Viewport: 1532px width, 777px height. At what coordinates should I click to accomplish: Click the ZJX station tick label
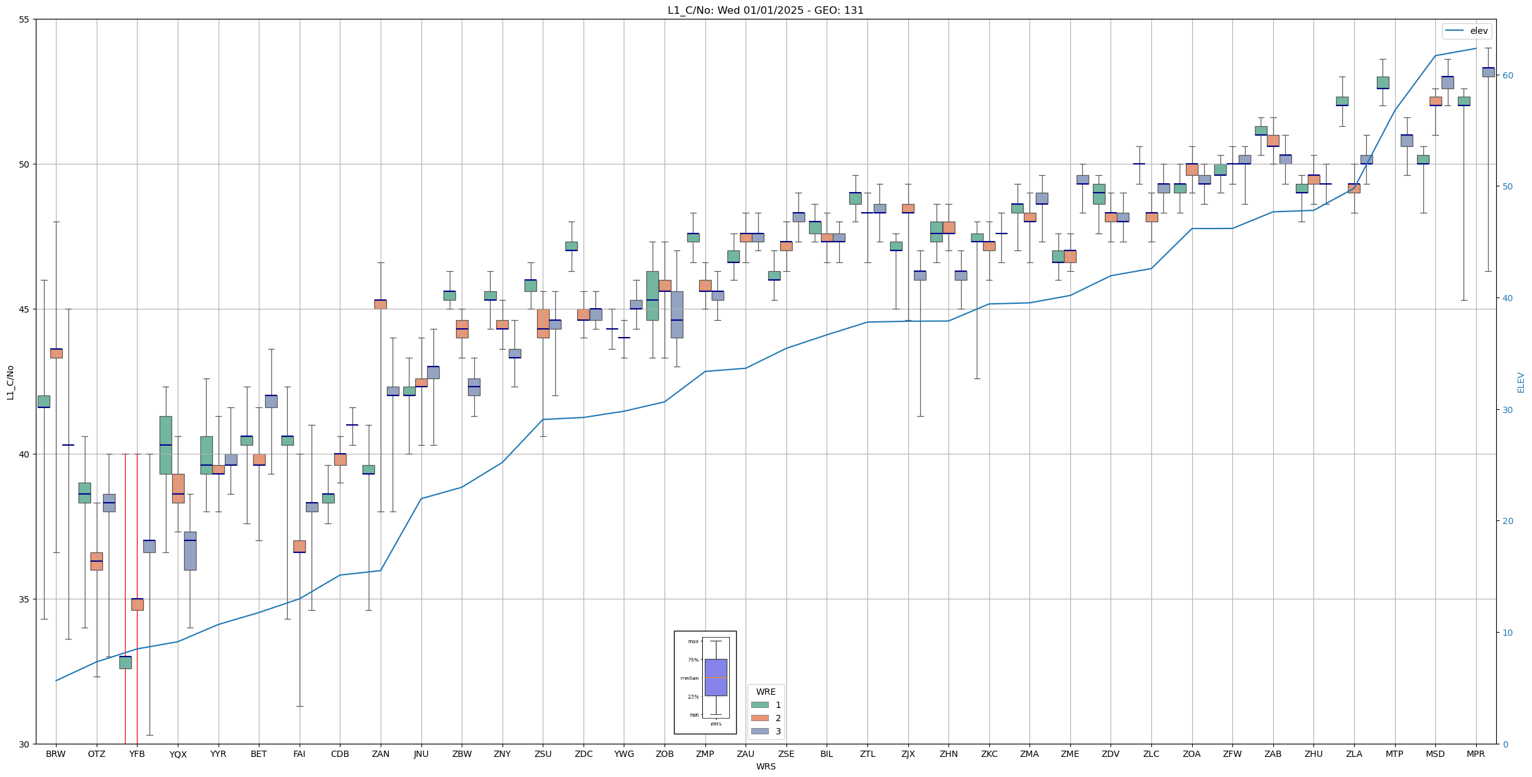908,754
